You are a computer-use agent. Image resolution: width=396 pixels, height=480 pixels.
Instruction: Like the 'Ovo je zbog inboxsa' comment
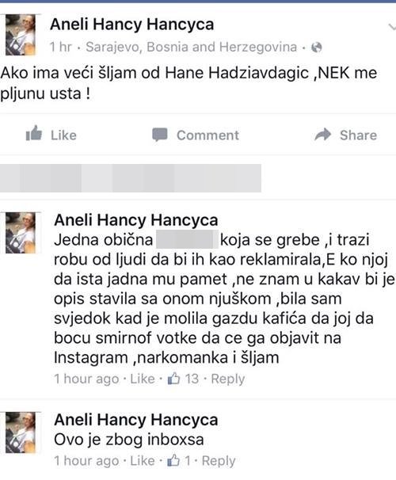[143, 461]
